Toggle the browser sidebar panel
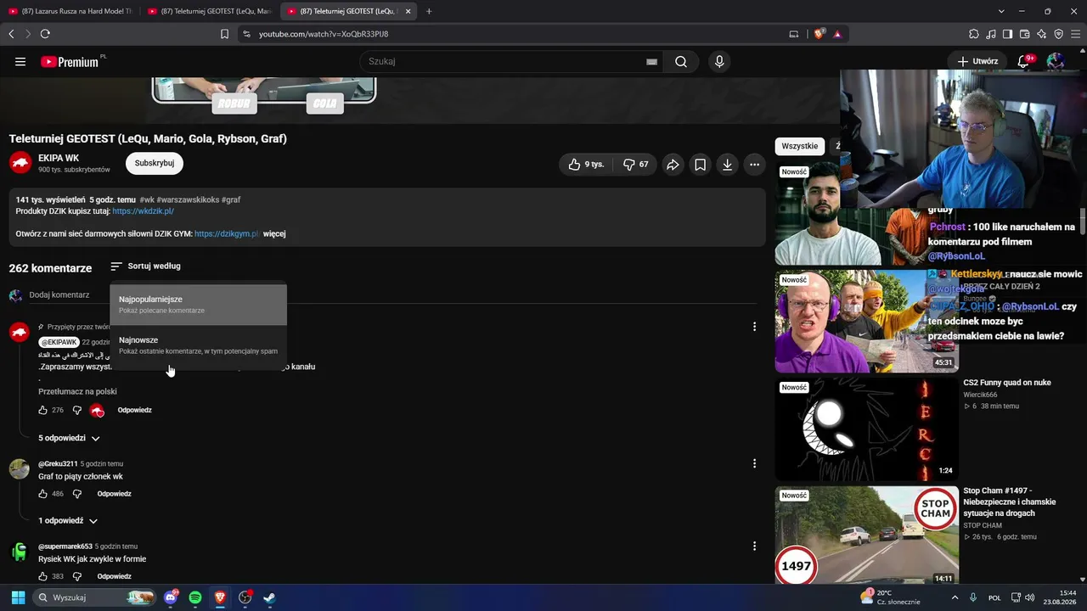The width and height of the screenshot is (1087, 611). [x=1008, y=34]
